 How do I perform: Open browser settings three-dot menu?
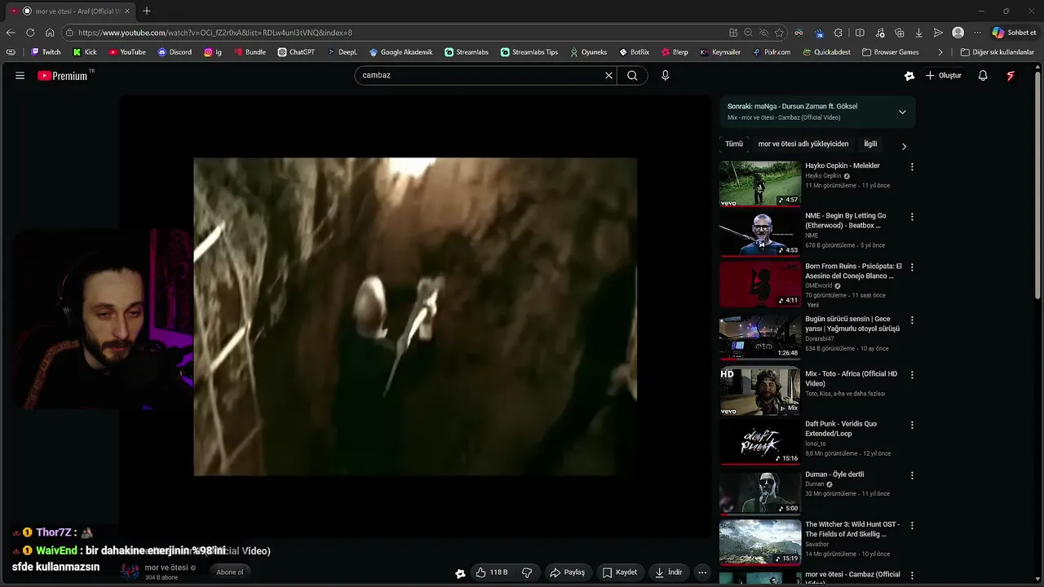click(x=977, y=33)
